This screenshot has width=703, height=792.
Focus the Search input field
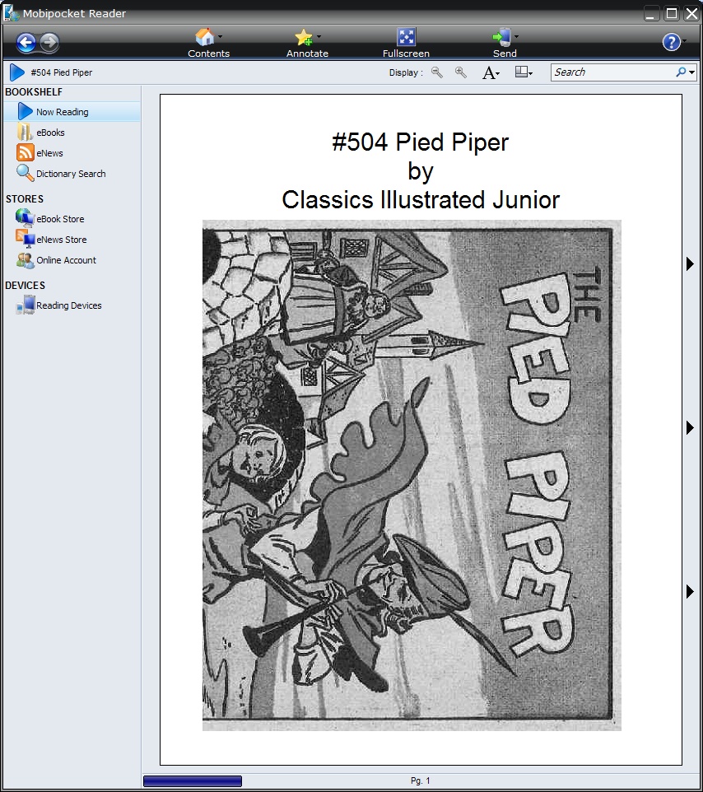click(612, 72)
